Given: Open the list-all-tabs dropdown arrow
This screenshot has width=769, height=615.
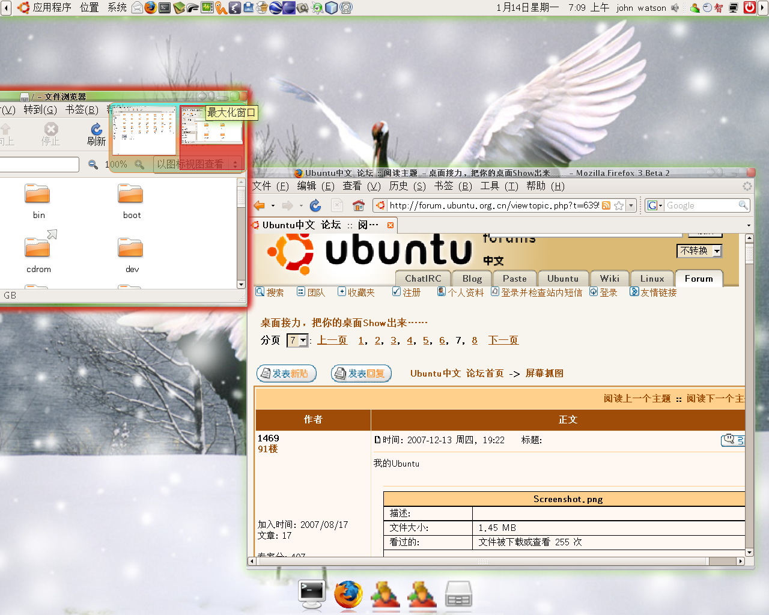Looking at the screenshot, I should tap(749, 226).
